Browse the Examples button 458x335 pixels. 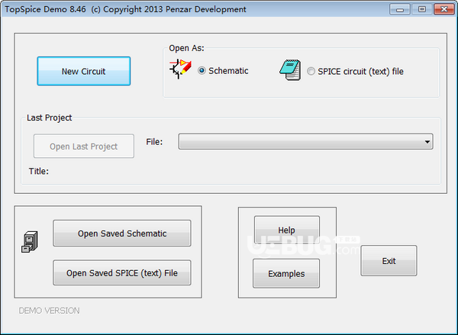[286, 274]
